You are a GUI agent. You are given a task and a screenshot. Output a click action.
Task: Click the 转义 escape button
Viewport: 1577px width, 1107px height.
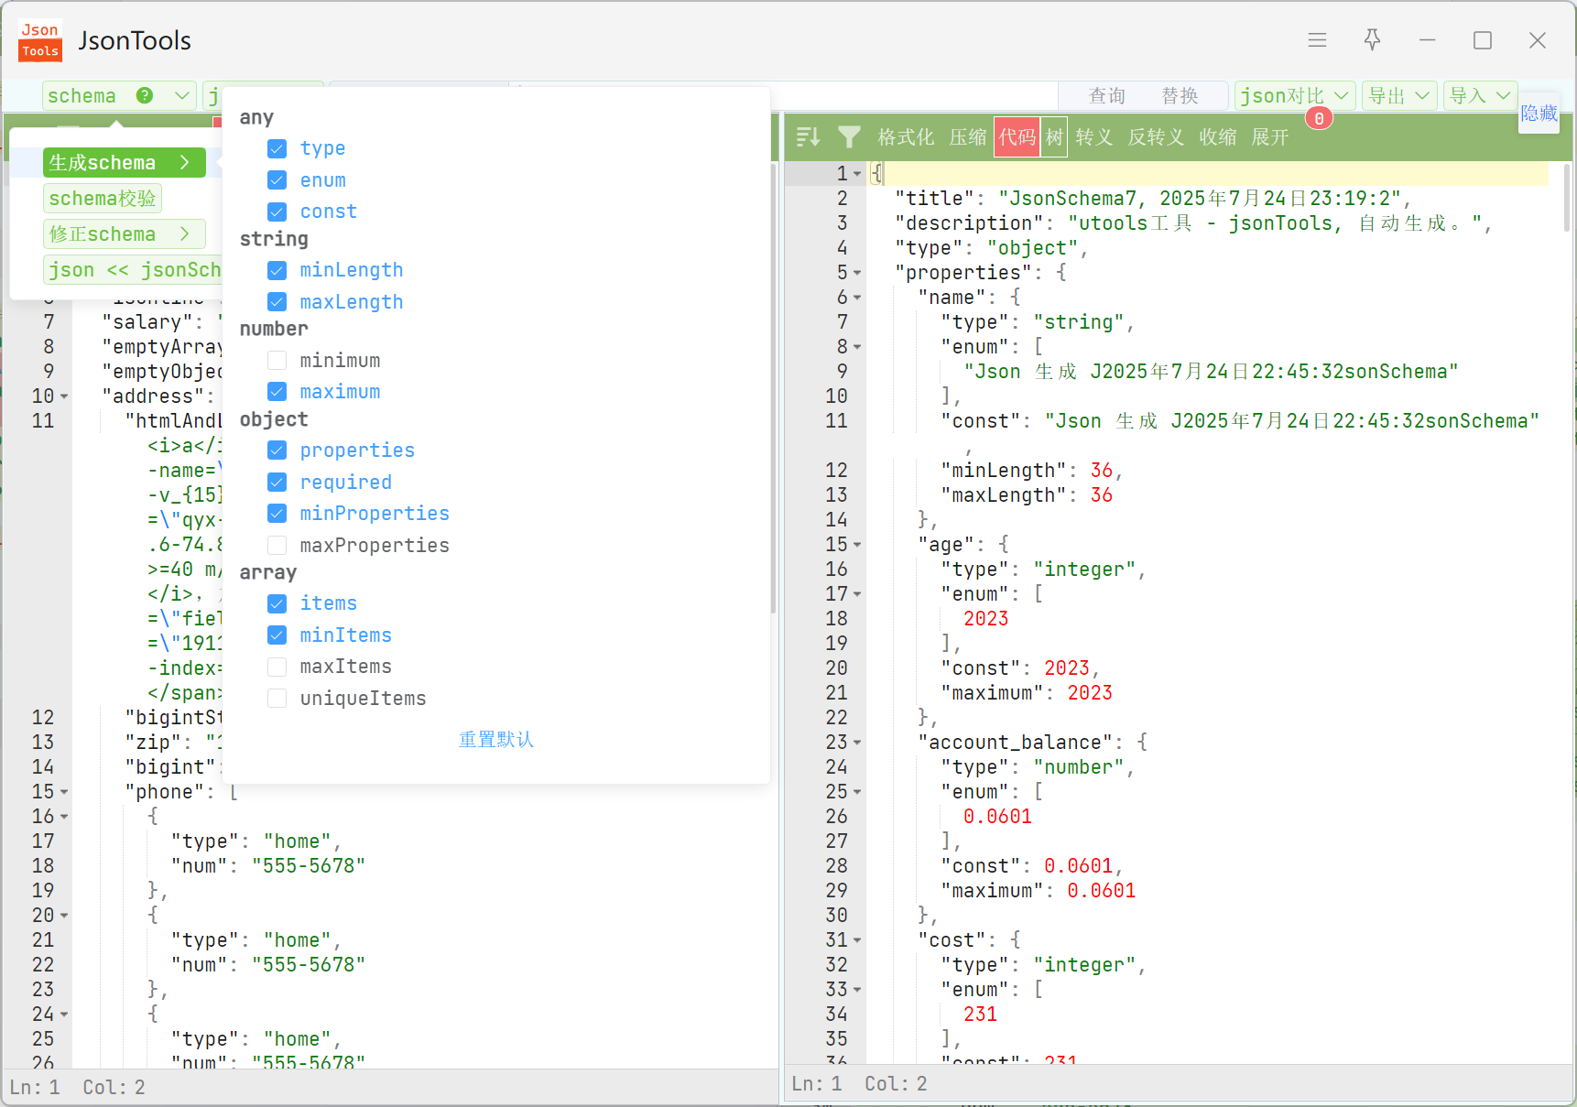(1094, 137)
